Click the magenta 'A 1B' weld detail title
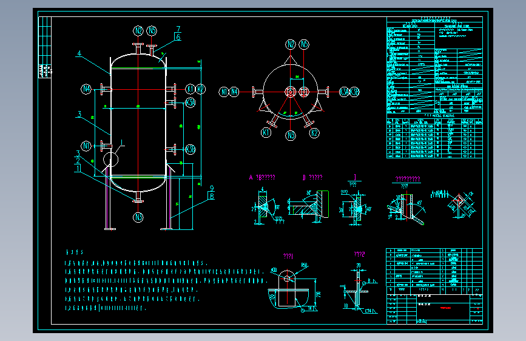 262,177
